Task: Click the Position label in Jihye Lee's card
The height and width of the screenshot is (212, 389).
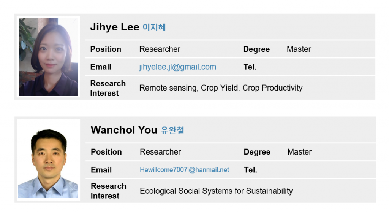Action: click(106, 49)
